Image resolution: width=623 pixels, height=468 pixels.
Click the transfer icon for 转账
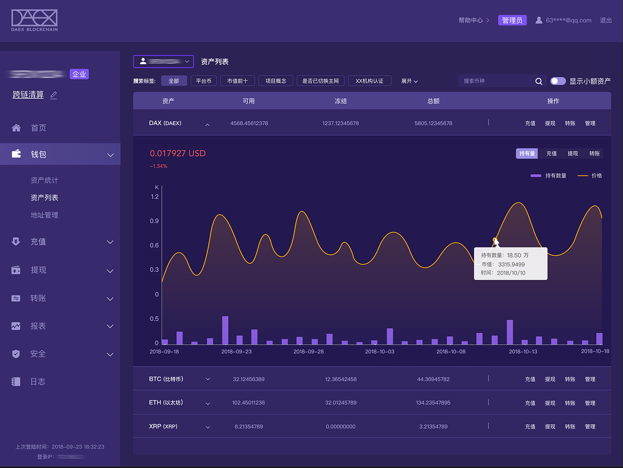[x=16, y=298]
